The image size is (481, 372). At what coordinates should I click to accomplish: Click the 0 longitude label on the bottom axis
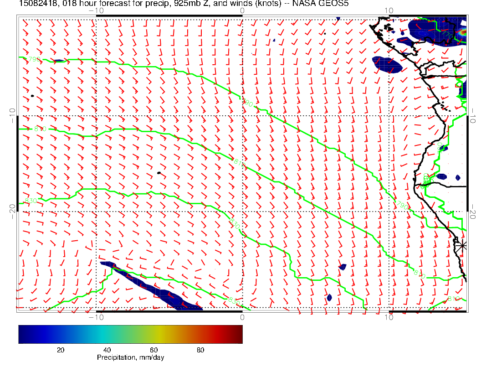[x=242, y=317]
